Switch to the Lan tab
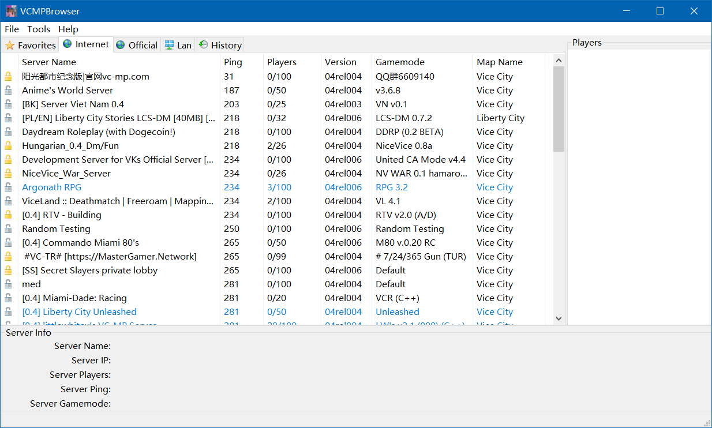The height and width of the screenshot is (428, 712). click(x=178, y=45)
